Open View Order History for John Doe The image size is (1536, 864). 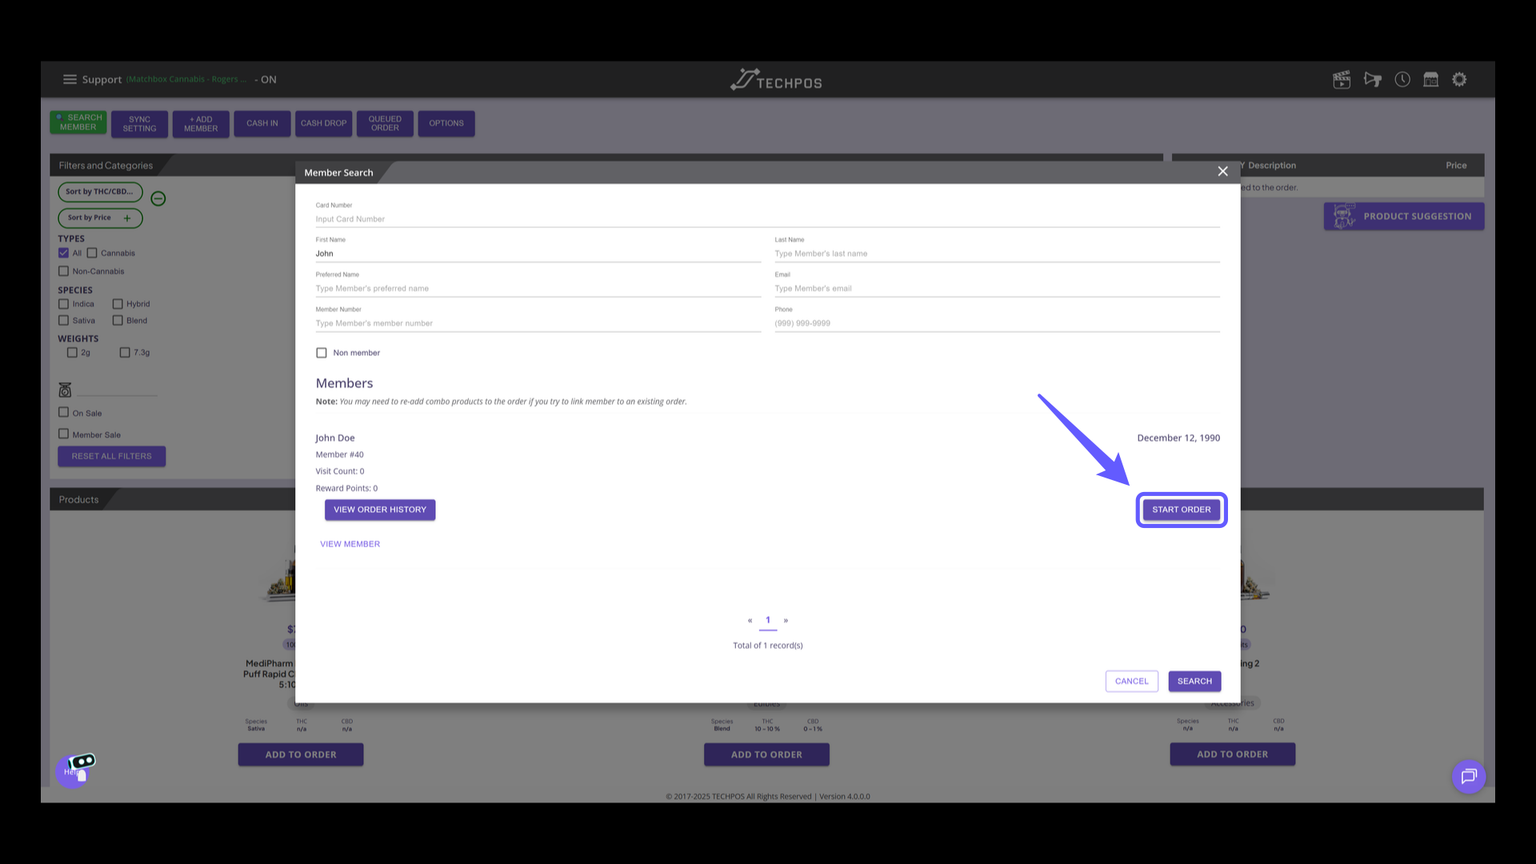pyautogui.click(x=380, y=510)
